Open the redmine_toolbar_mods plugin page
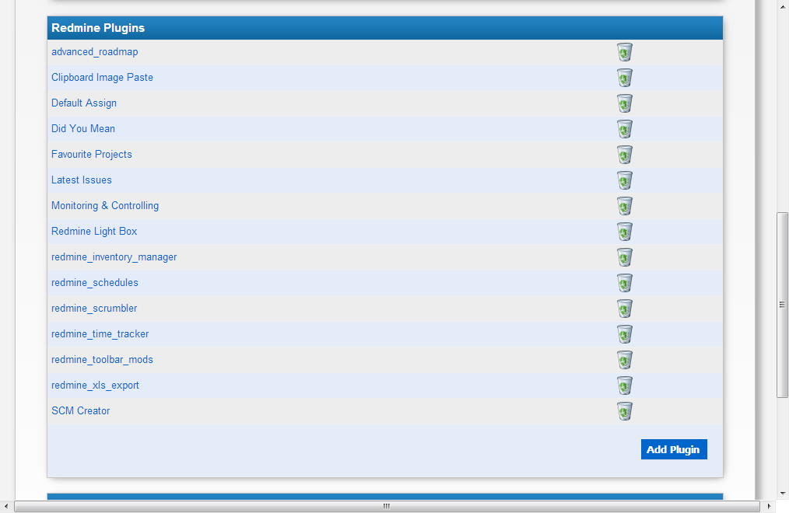 pyautogui.click(x=101, y=360)
